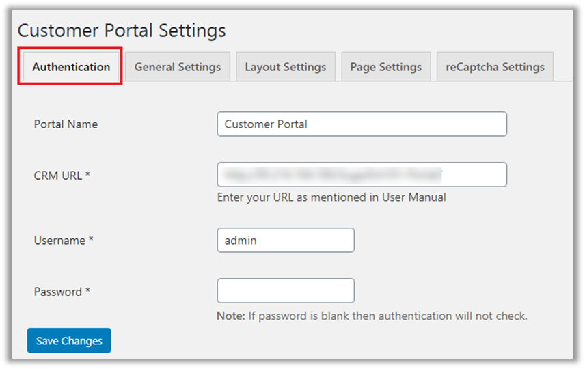Viewport: 585px width, 369px height.
Task: Click the required asterisk beside Username
Action: 92,240
